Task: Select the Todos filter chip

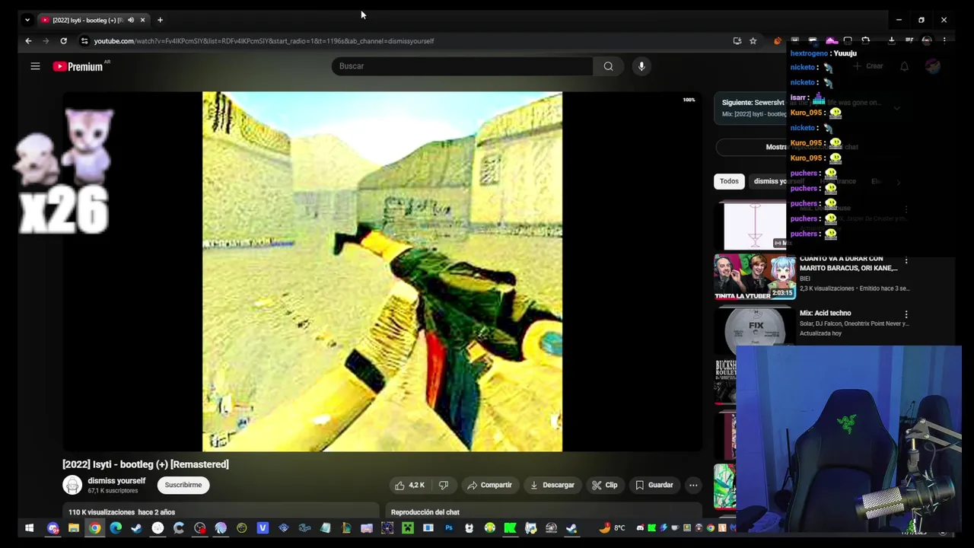Action: (x=729, y=181)
